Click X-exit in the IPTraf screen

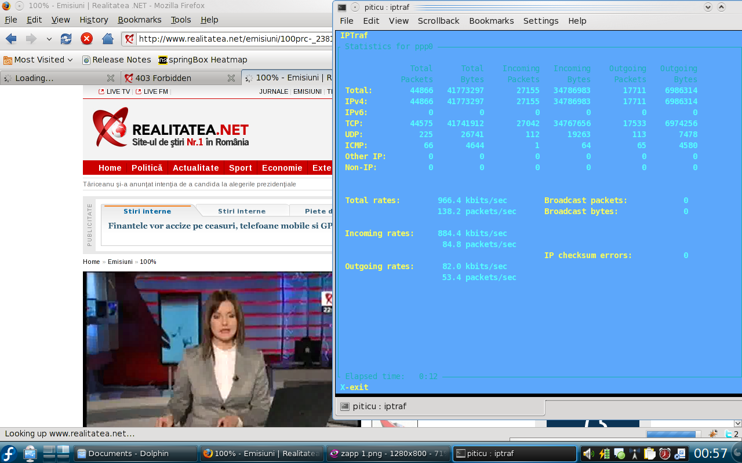(x=354, y=387)
